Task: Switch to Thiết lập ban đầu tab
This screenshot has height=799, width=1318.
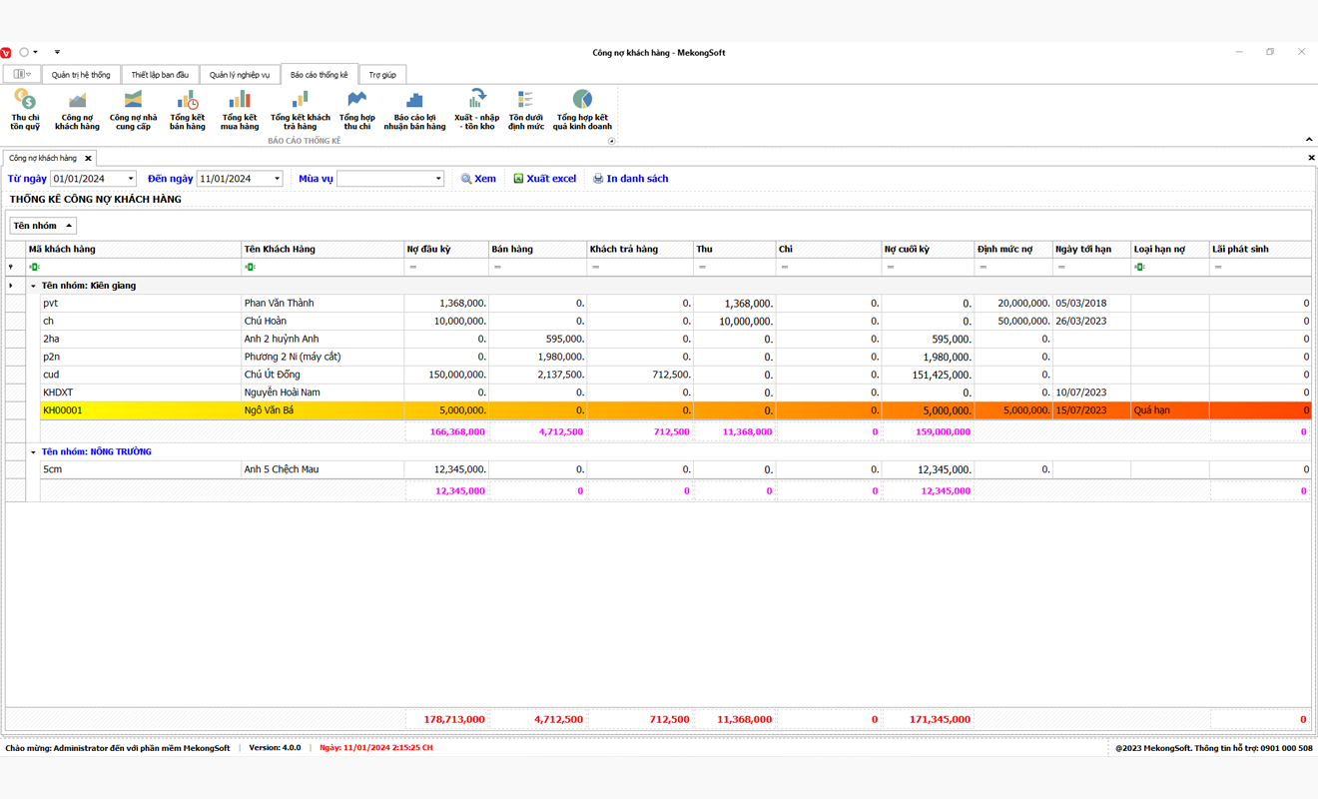Action: tap(160, 75)
